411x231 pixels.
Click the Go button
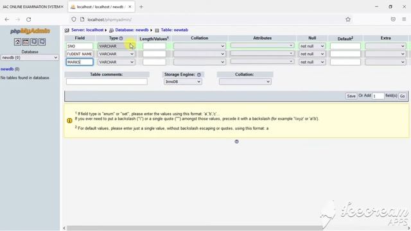click(402, 96)
